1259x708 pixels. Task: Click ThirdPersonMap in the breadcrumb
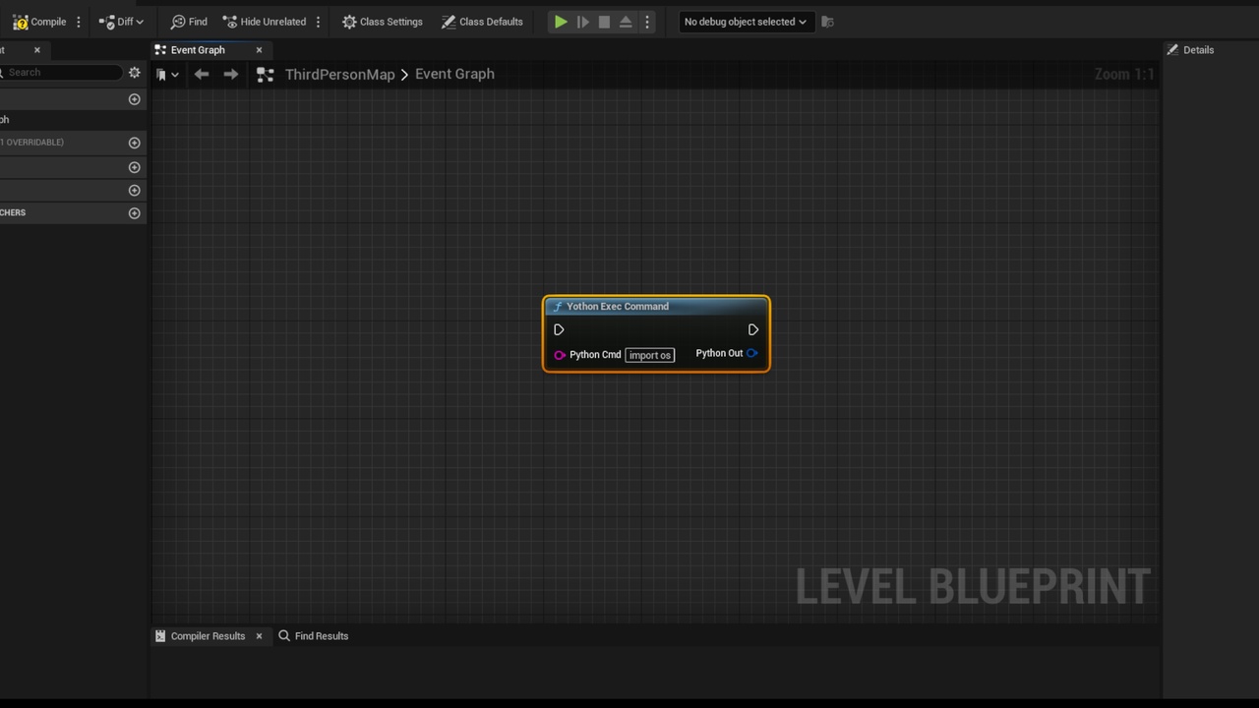tap(339, 75)
